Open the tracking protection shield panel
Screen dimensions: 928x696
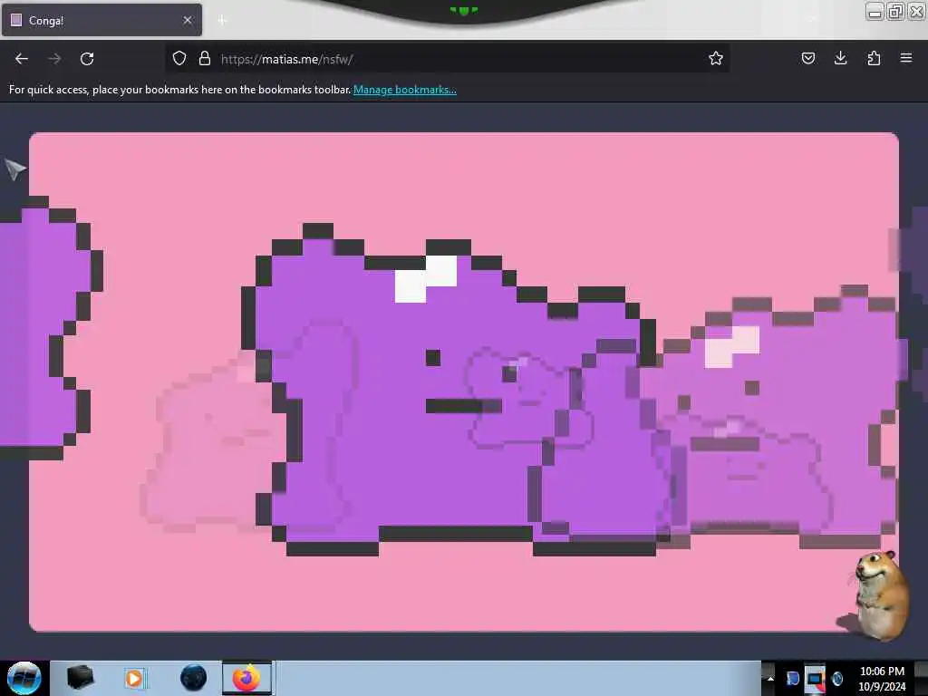pyautogui.click(x=179, y=58)
